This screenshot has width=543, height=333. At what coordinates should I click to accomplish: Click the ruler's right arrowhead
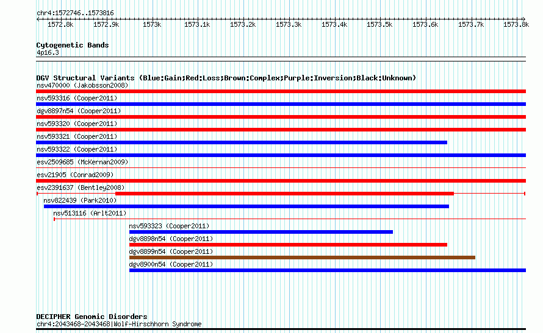(524, 19)
